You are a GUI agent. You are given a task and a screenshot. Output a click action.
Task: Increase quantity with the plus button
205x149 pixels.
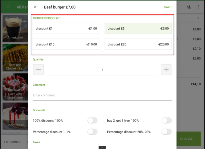166,69
